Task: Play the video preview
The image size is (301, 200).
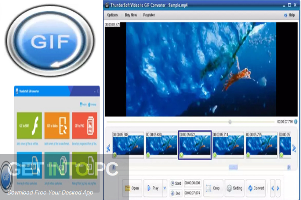Action: 153,188
